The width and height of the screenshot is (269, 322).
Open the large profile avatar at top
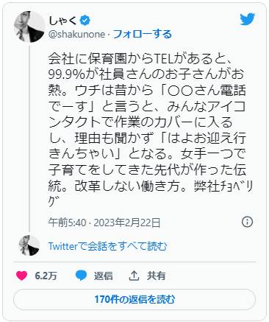click(x=29, y=27)
